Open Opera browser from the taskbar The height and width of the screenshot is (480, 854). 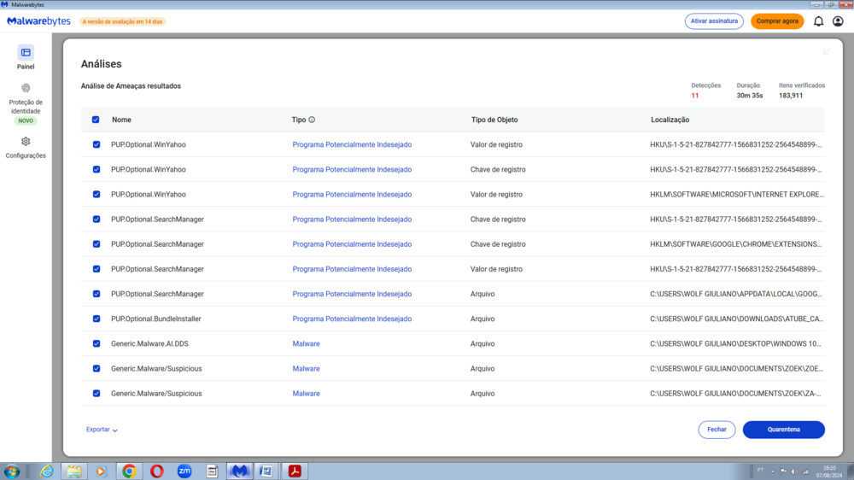(x=157, y=471)
